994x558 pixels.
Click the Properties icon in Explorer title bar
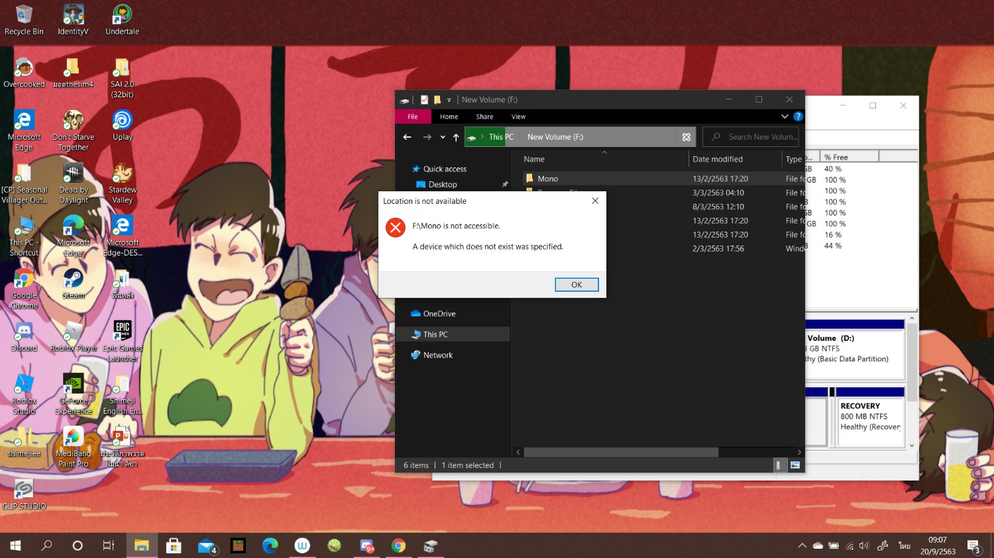pos(424,100)
